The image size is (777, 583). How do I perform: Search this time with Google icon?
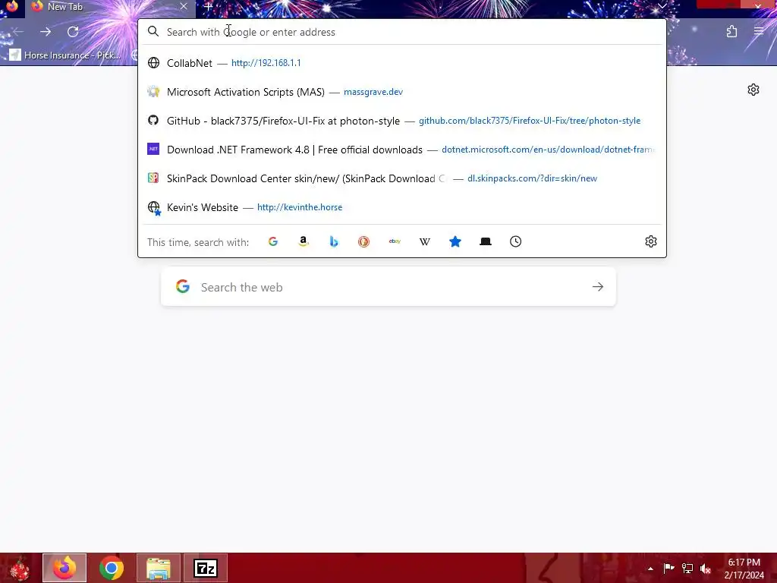[273, 241]
